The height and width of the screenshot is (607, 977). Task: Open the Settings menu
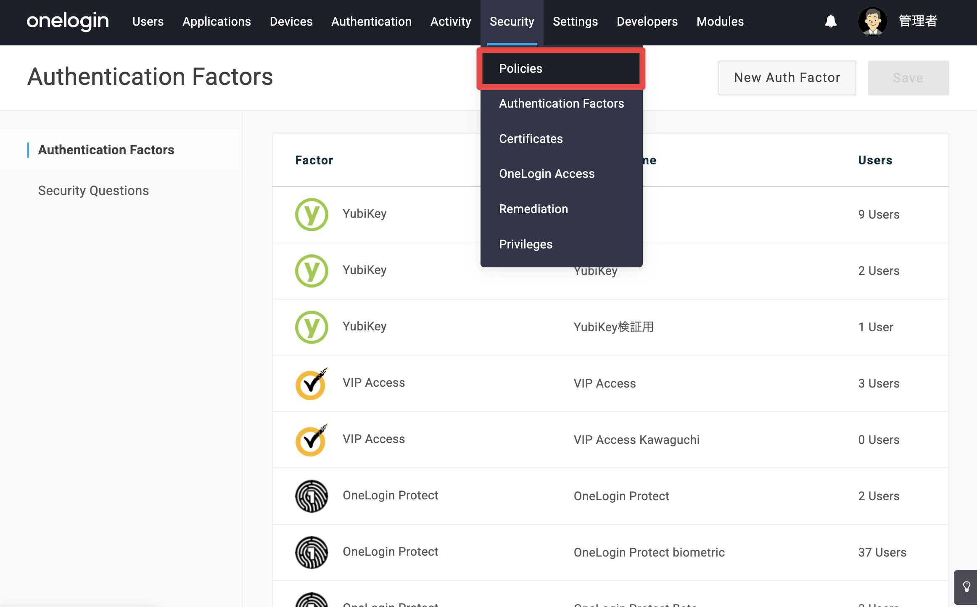575,21
